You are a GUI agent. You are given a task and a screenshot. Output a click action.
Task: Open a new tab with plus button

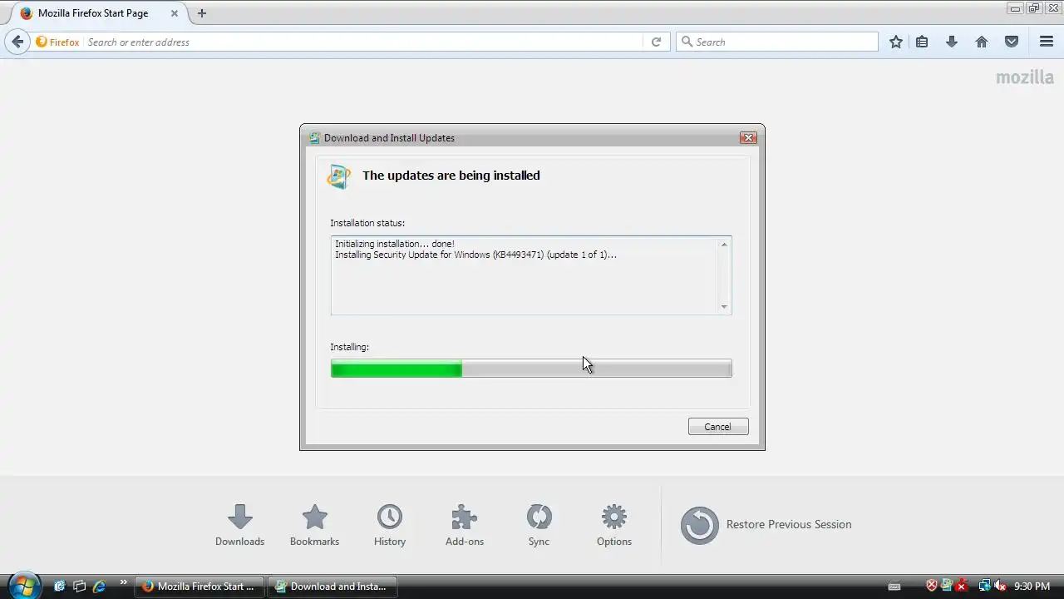(x=201, y=13)
